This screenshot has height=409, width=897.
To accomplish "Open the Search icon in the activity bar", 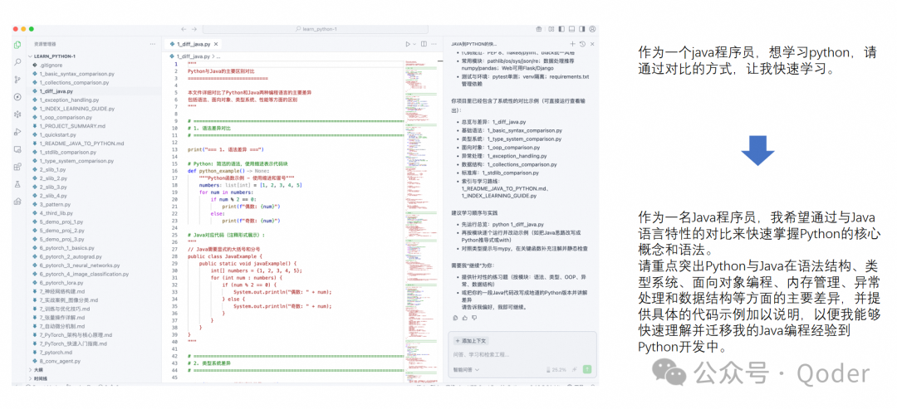I will click(x=17, y=61).
